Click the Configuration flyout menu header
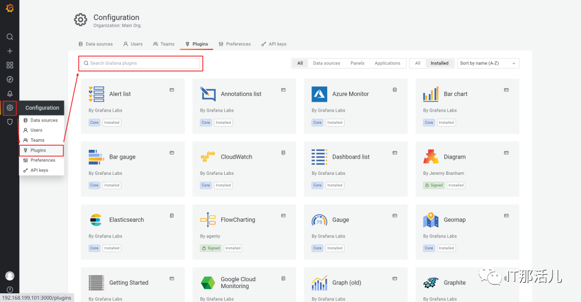The width and height of the screenshot is (581, 302). pyautogui.click(x=42, y=108)
